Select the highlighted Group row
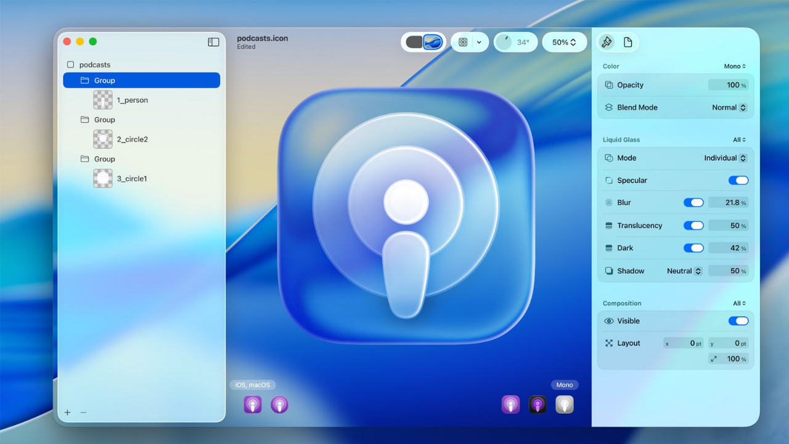This screenshot has width=789, height=444. tap(142, 80)
